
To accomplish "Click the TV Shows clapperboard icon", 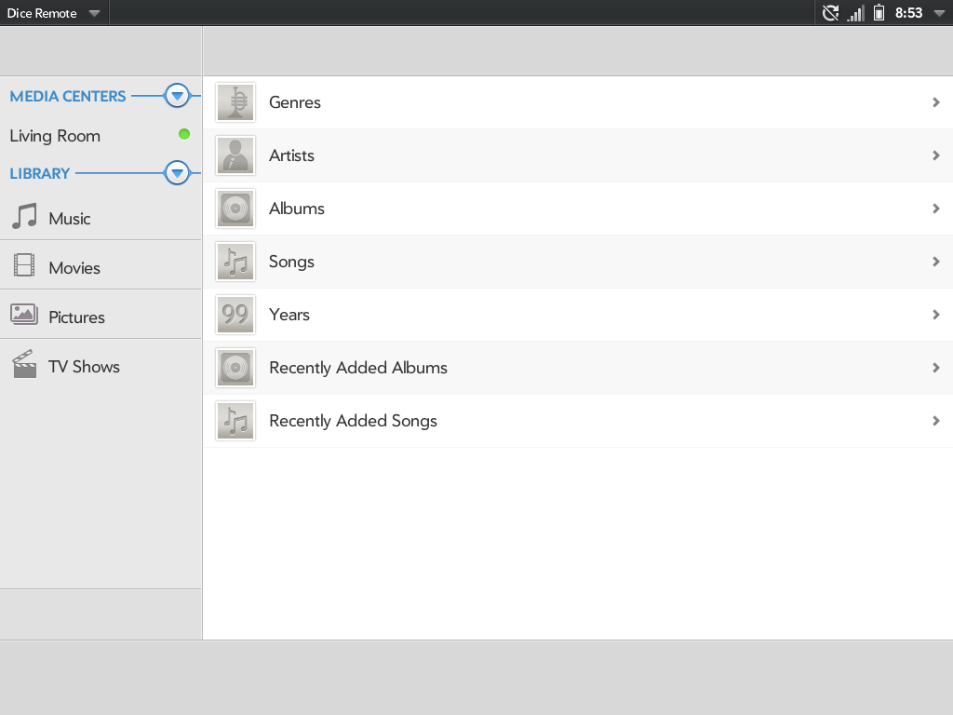I will tap(24, 364).
